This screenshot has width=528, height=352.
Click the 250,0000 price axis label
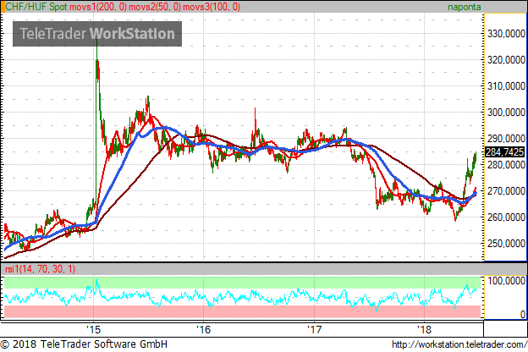click(x=506, y=243)
